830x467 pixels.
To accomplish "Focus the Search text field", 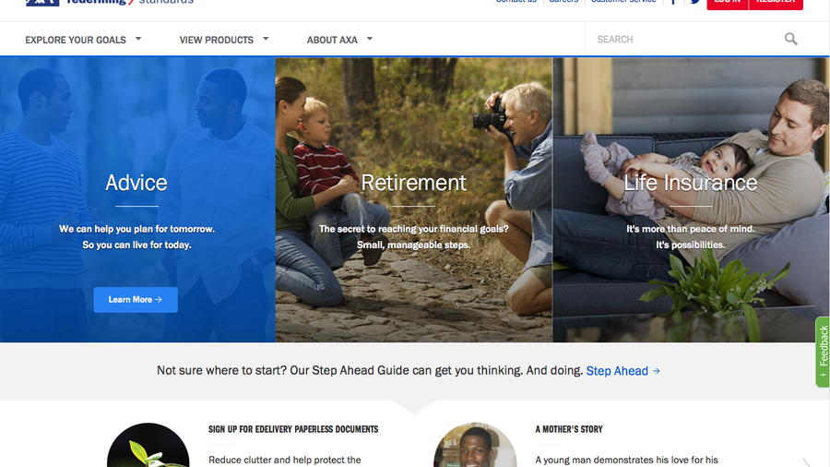I will [x=682, y=40].
